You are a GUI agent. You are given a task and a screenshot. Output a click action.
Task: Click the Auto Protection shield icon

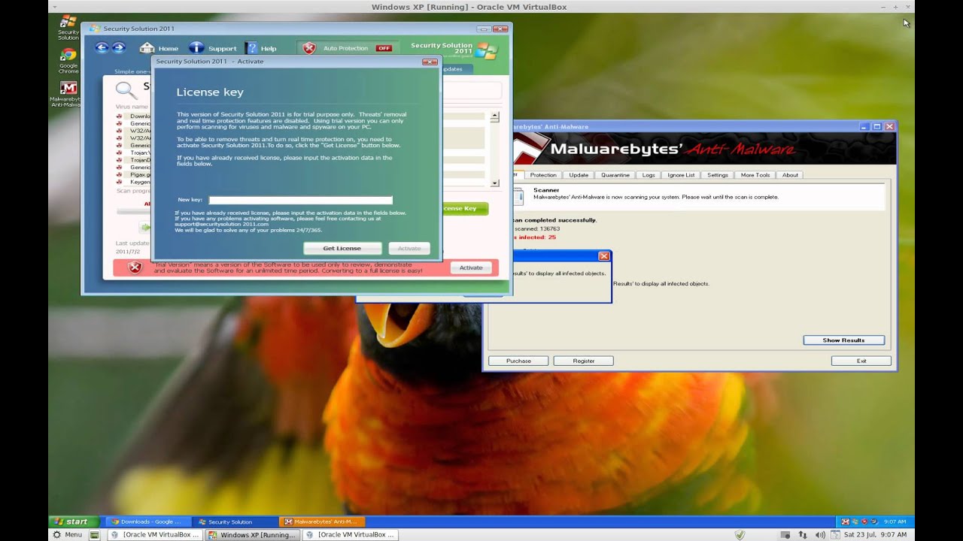point(309,48)
